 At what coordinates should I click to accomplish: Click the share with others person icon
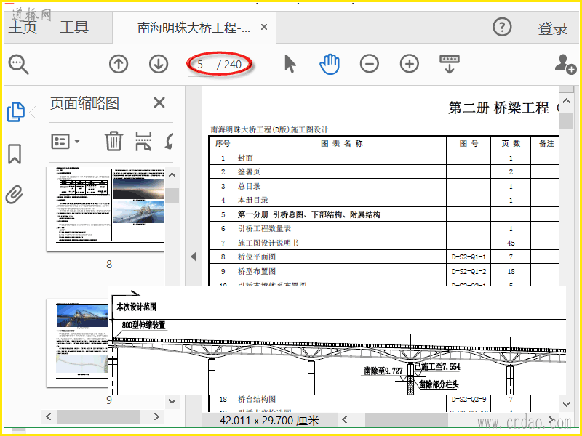[565, 65]
